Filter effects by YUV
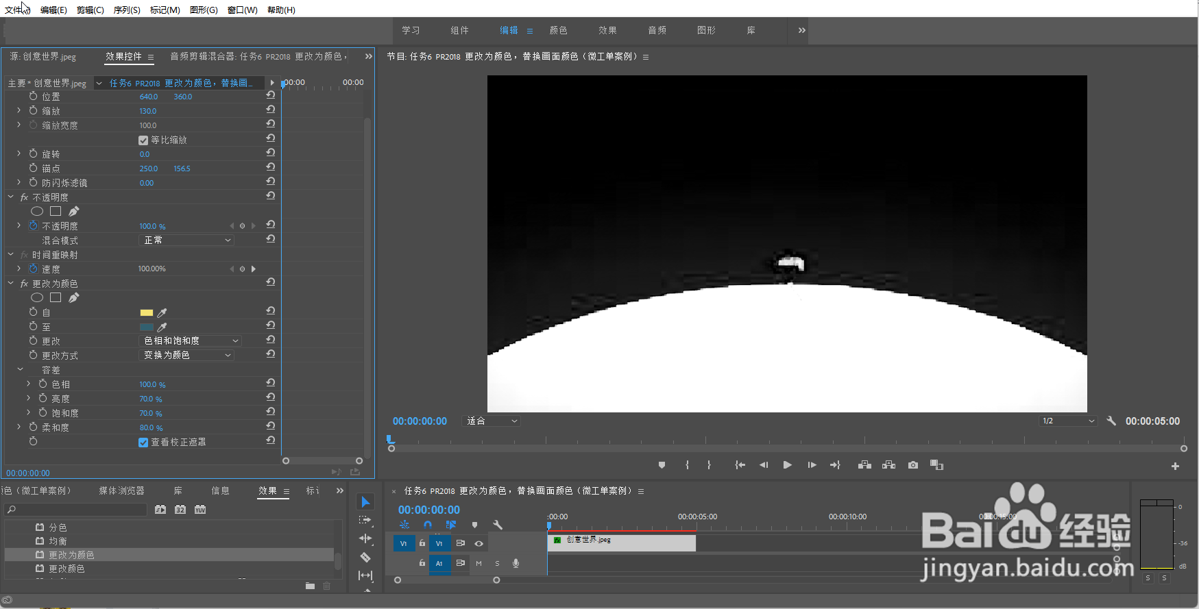1199x609 pixels. pos(200,510)
